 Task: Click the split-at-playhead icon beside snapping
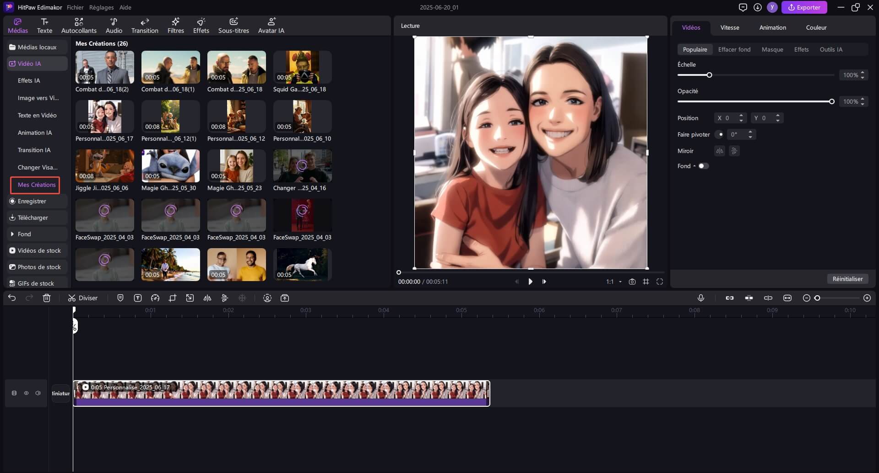tap(768, 298)
